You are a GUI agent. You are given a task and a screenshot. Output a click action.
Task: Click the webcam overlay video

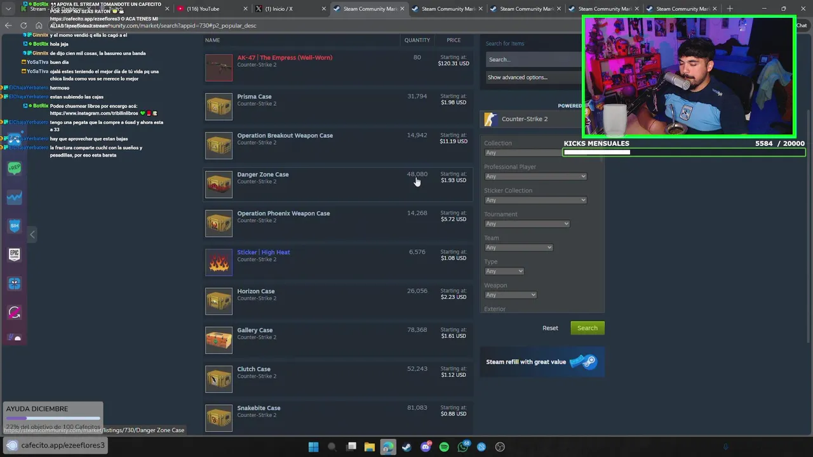click(x=689, y=77)
